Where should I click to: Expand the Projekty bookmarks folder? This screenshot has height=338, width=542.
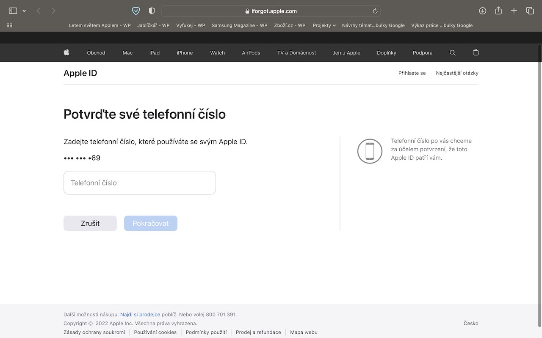point(324,25)
